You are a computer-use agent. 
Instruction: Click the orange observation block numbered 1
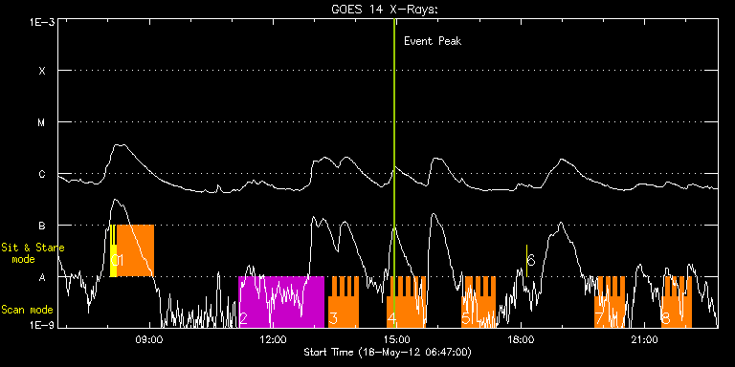click(x=136, y=250)
